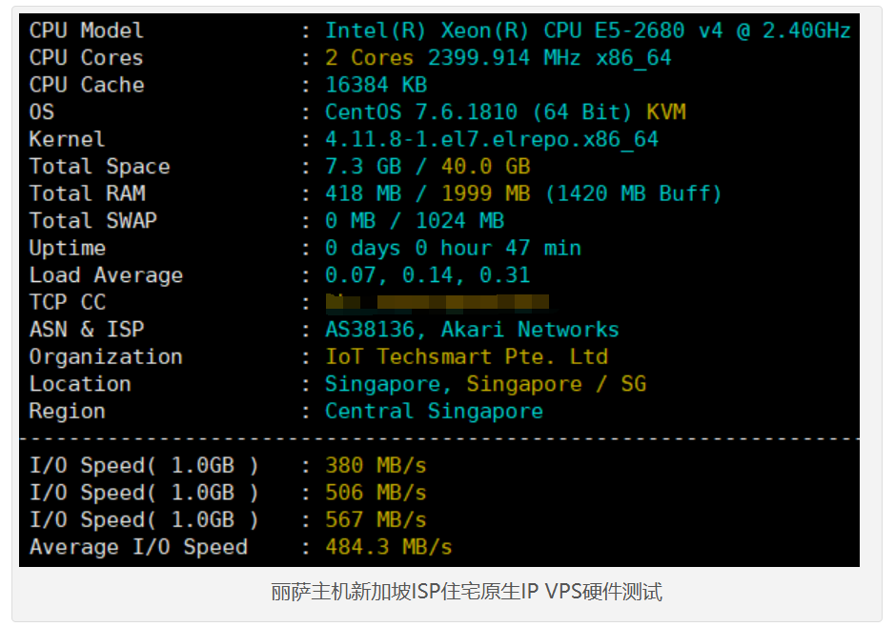The width and height of the screenshot is (895, 627).
Task: Select the Total Space value 7.3 GB / 40.0 GB
Action: (428, 167)
